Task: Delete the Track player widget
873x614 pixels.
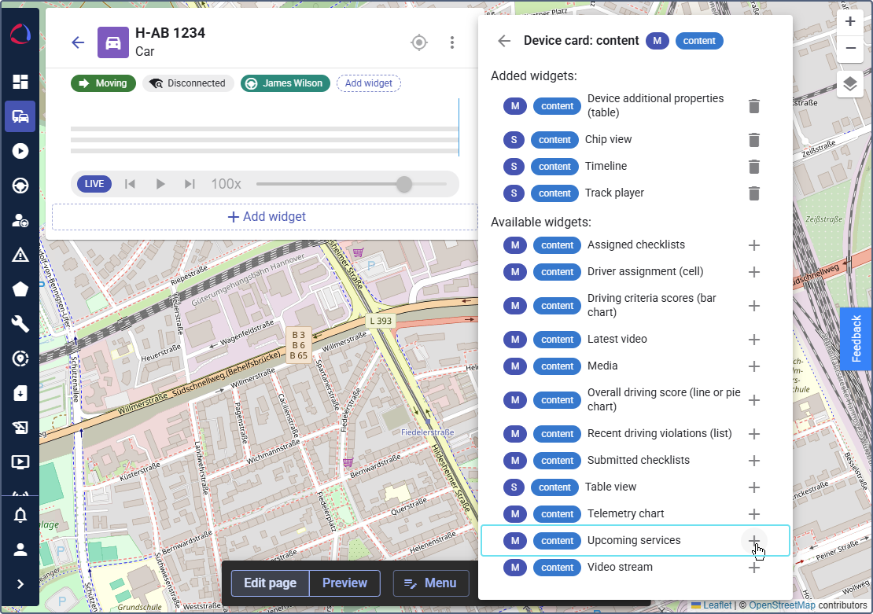Action: coord(753,193)
